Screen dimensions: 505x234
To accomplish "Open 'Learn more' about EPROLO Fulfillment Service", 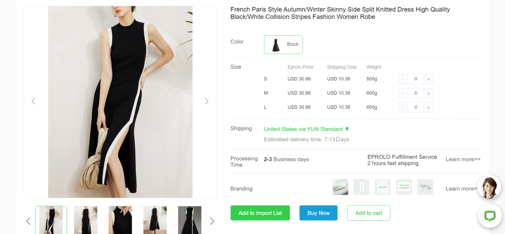I will (x=463, y=159).
